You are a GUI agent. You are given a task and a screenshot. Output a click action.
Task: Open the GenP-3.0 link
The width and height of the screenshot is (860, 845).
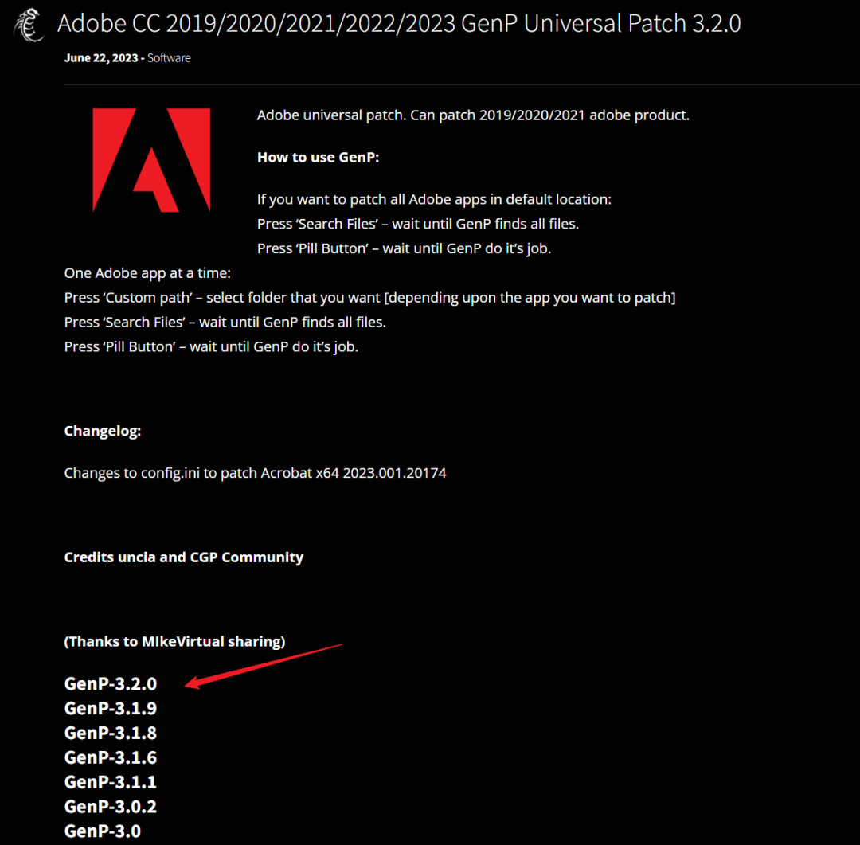(x=103, y=831)
